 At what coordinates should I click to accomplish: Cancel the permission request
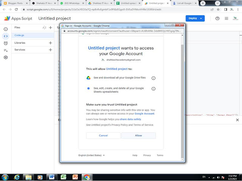click(x=103, y=135)
